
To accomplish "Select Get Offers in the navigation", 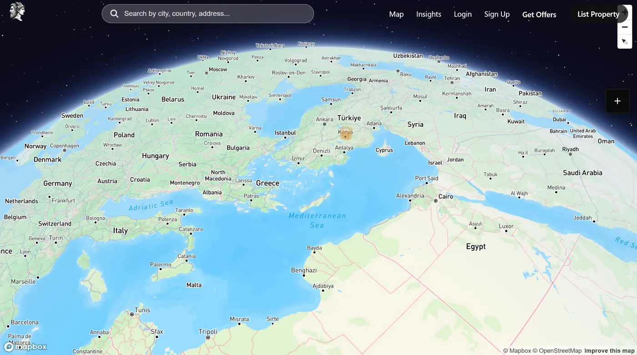I will click(539, 15).
